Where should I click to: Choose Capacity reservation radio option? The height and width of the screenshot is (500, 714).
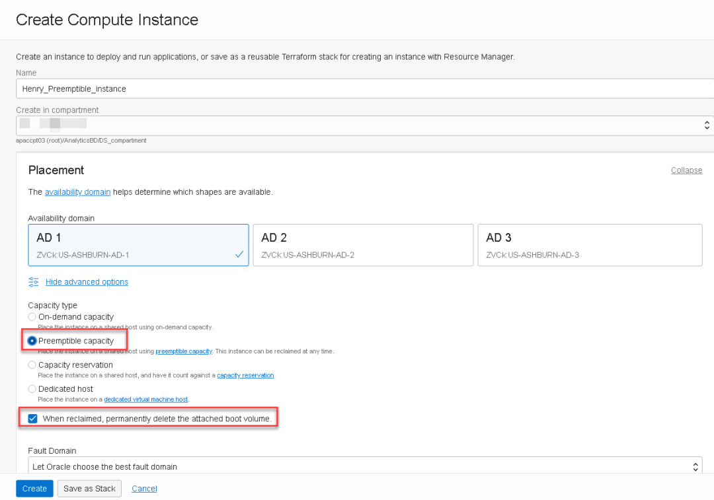click(x=32, y=365)
